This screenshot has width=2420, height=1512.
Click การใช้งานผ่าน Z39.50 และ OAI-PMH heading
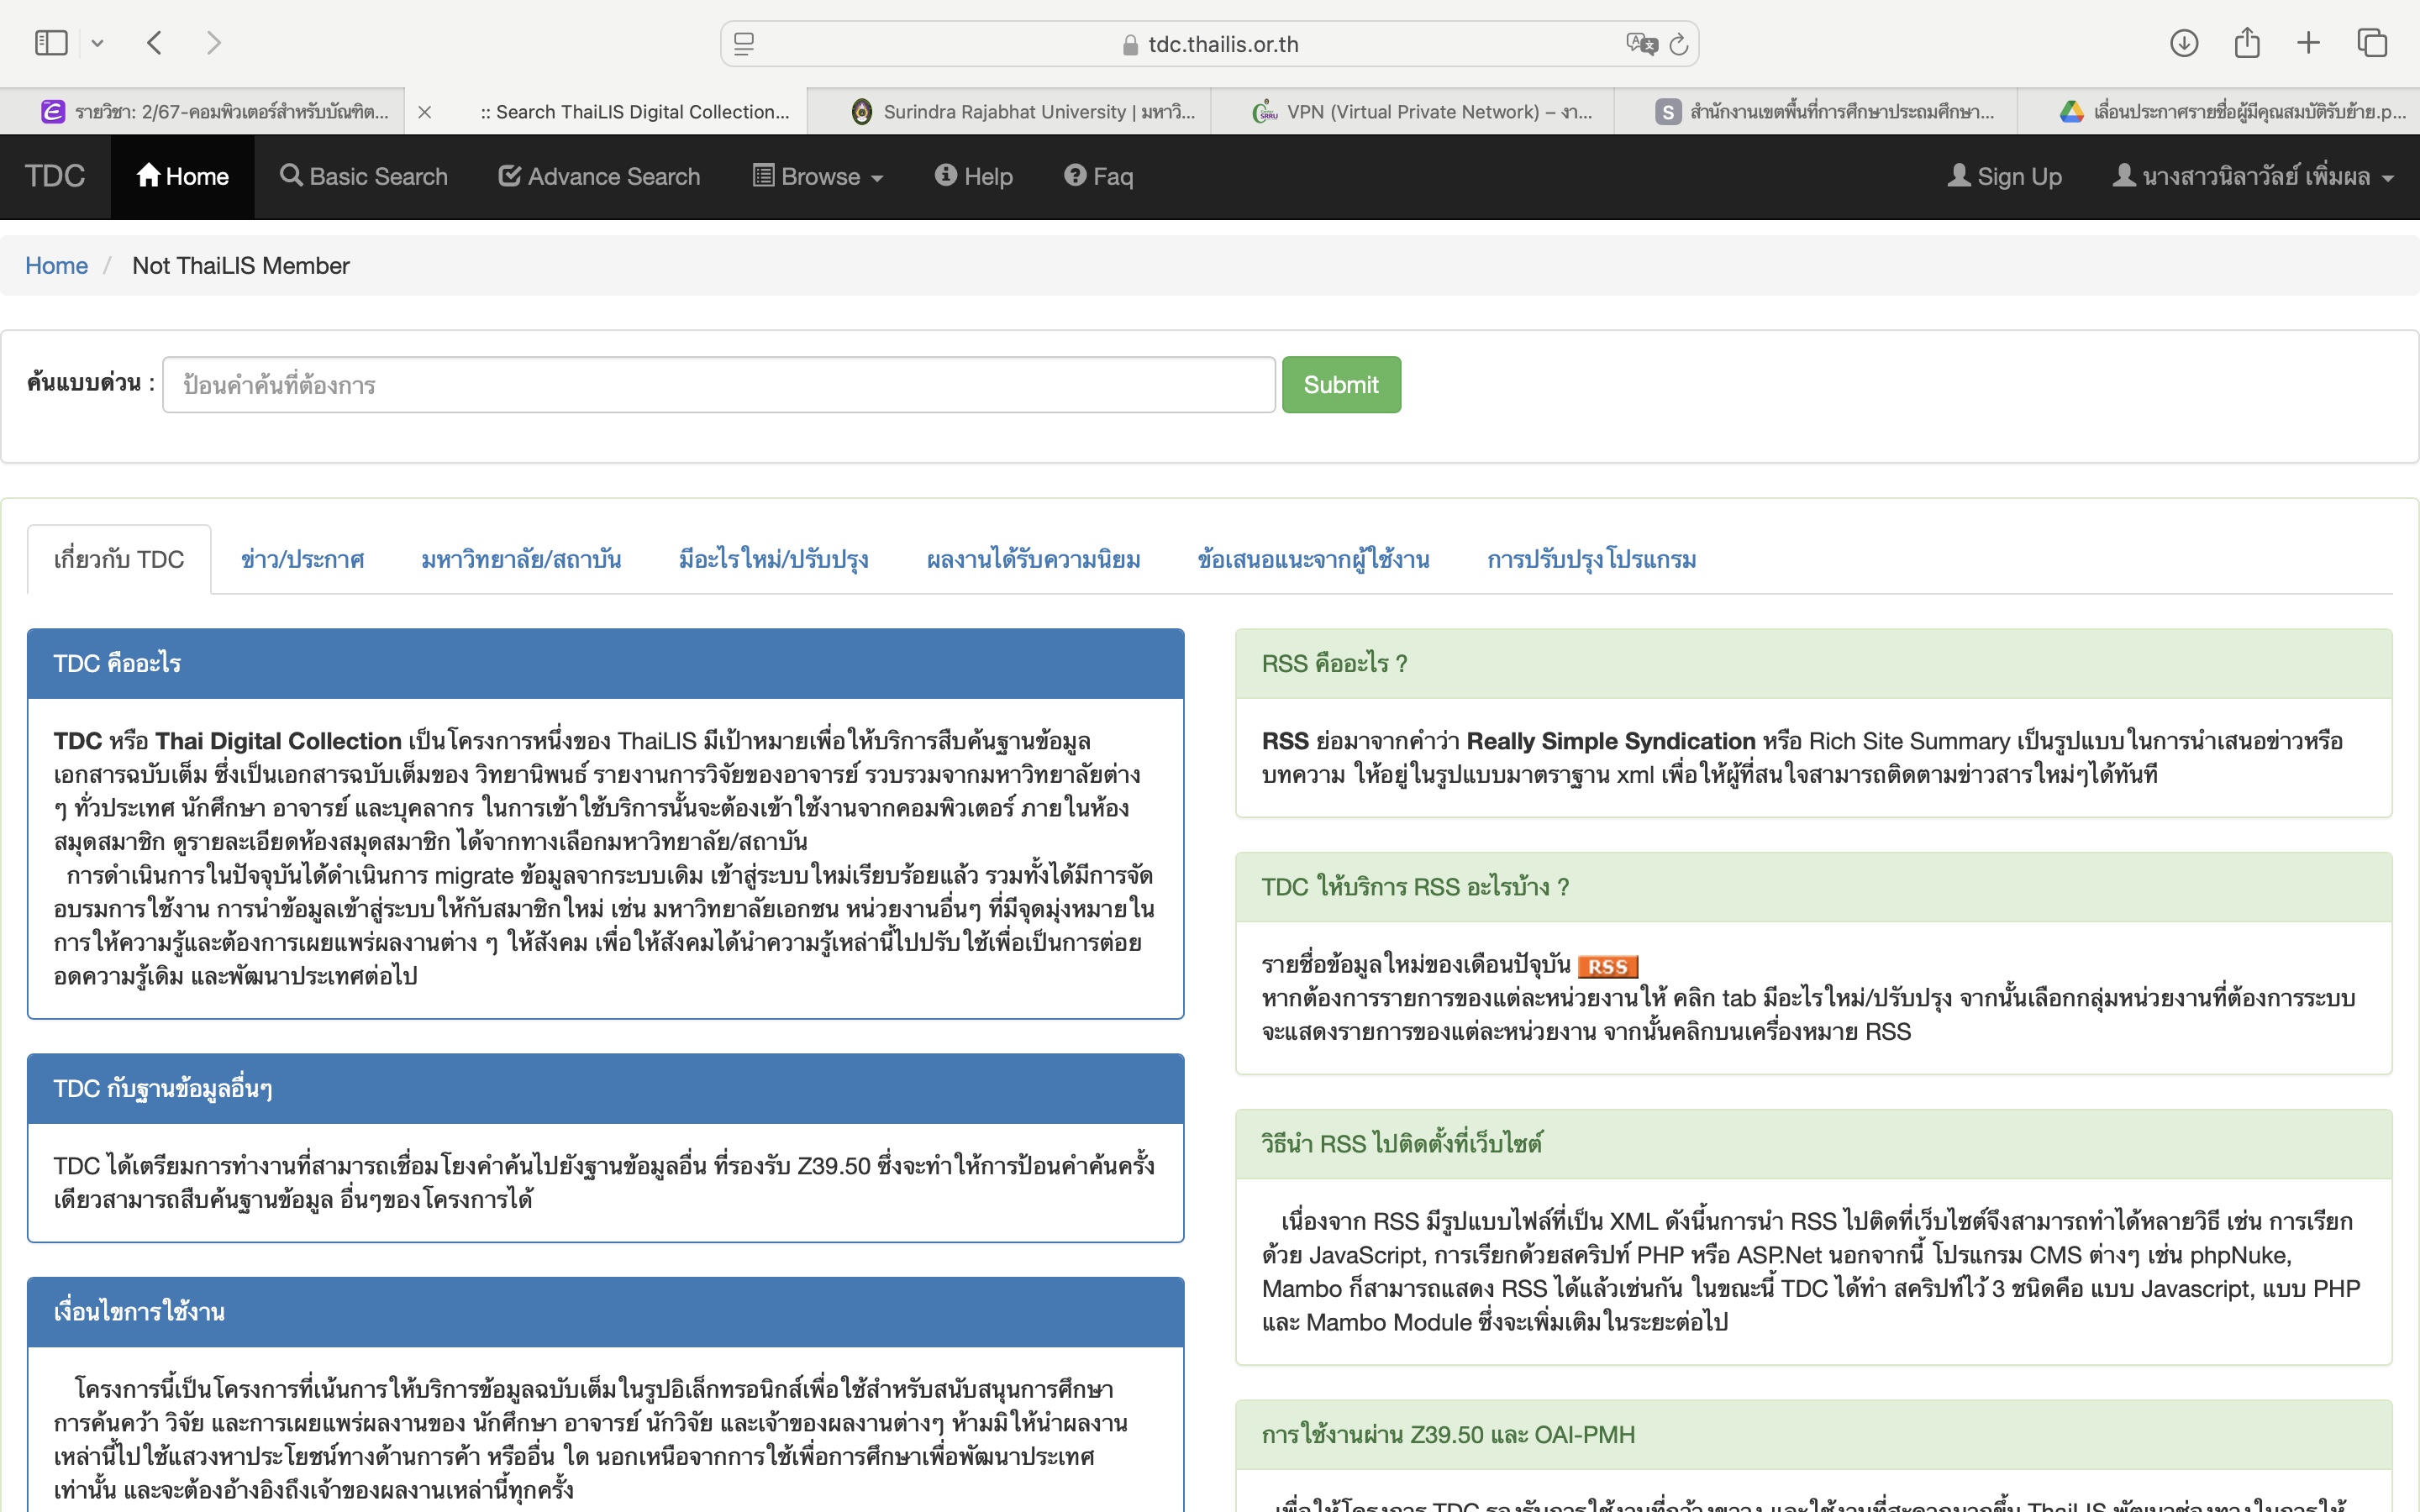pyautogui.click(x=1813, y=1435)
